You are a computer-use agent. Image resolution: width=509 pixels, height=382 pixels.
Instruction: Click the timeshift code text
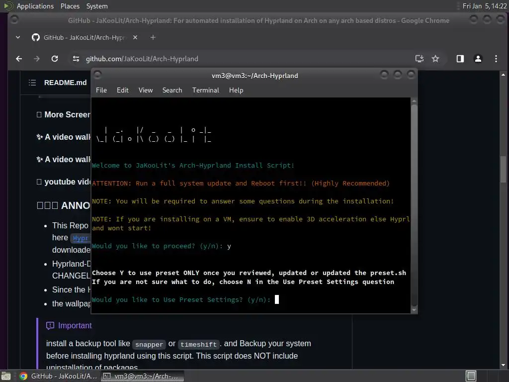pos(198,344)
